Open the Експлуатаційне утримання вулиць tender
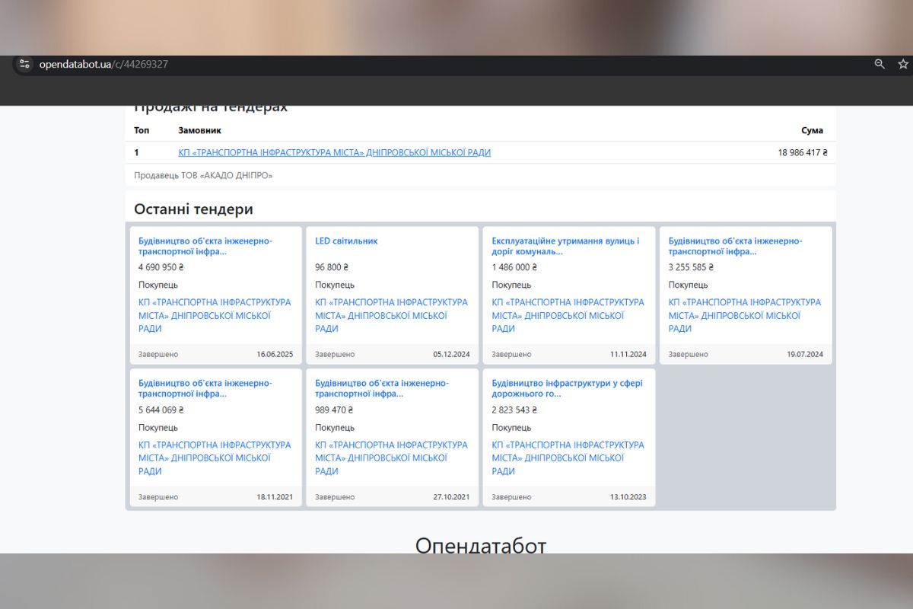This screenshot has width=913, height=609. tap(565, 246)
